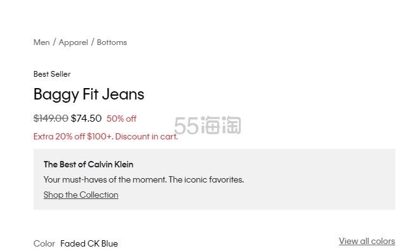Image resolution: width=415 pixels, height=251 pixels.
Task: Click the crossed-out $149.00 original price
Action: (x=51, y=119)
